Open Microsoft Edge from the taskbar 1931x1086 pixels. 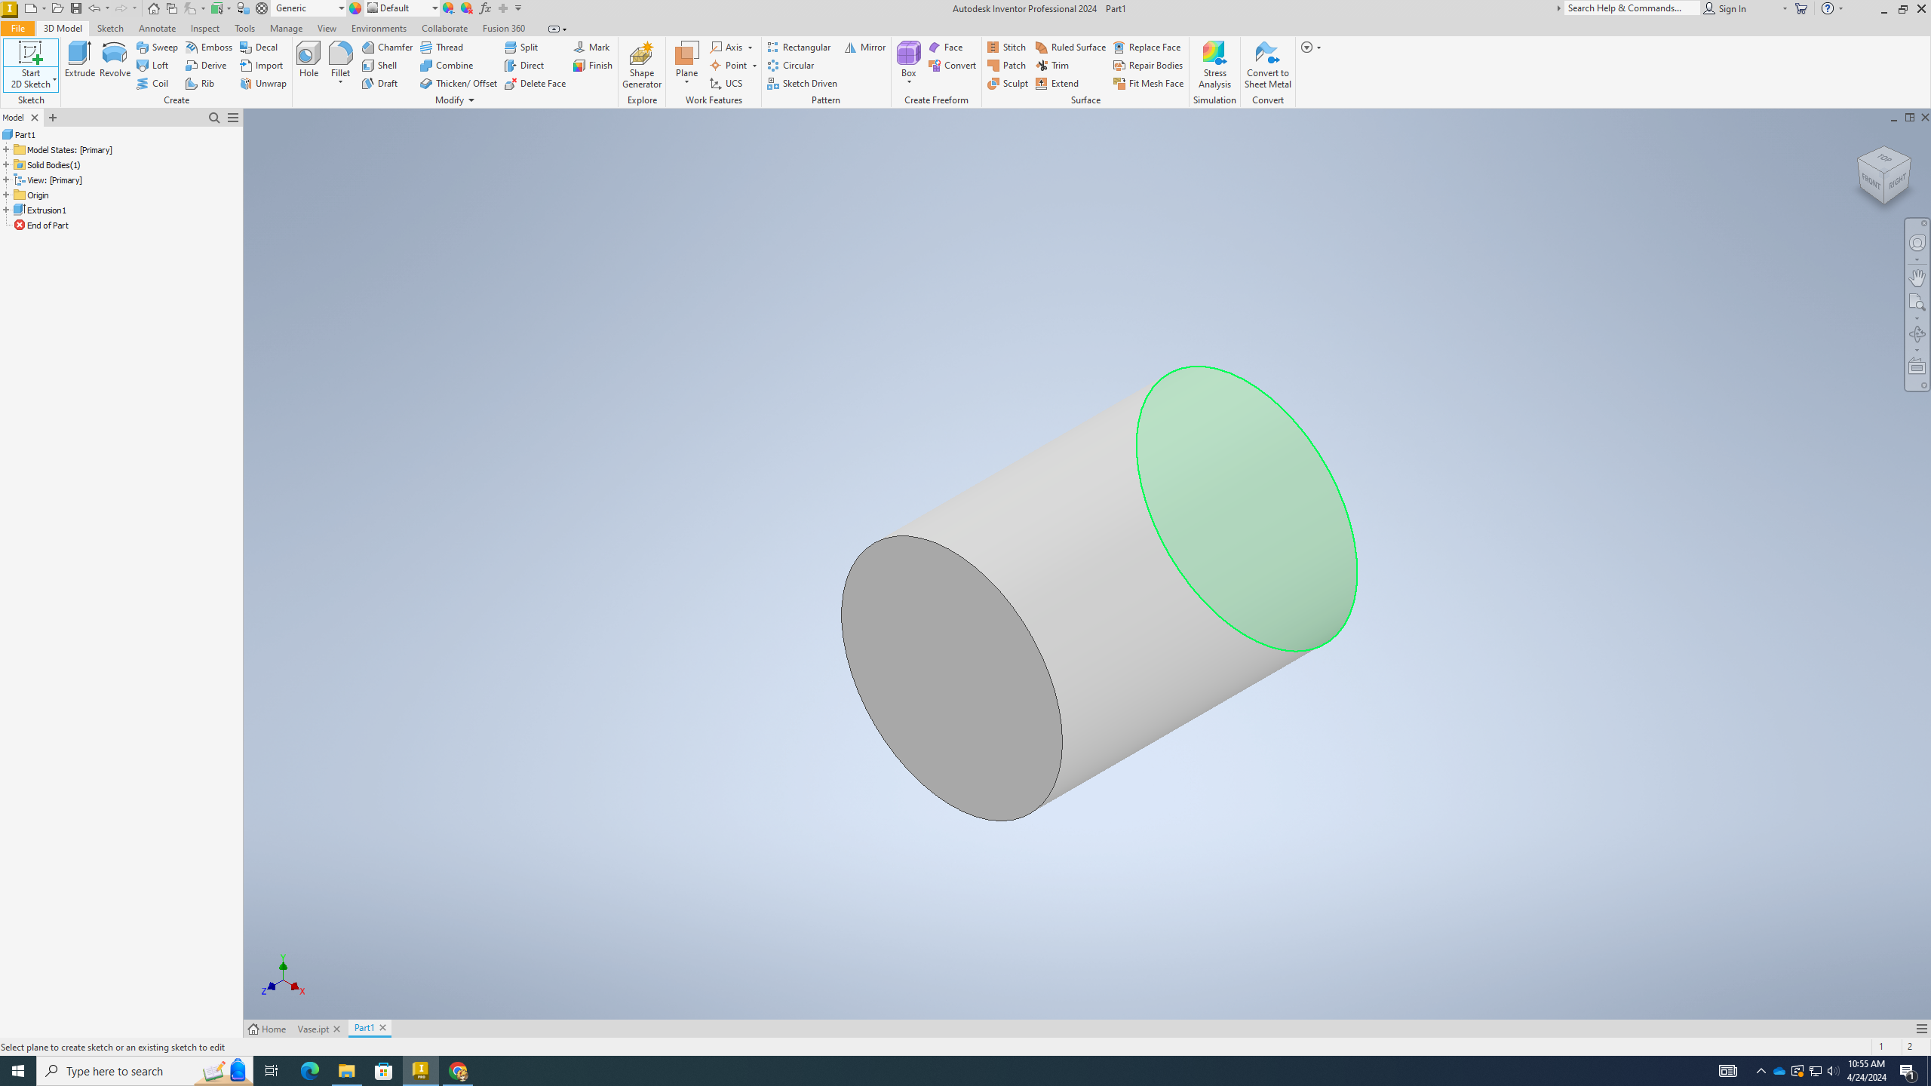pyautogui.click(x=309, y=1071)
